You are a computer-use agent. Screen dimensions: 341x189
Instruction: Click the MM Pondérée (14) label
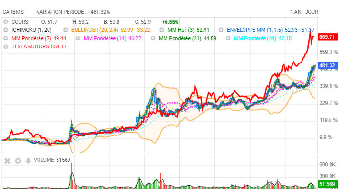tap(112, 38)
